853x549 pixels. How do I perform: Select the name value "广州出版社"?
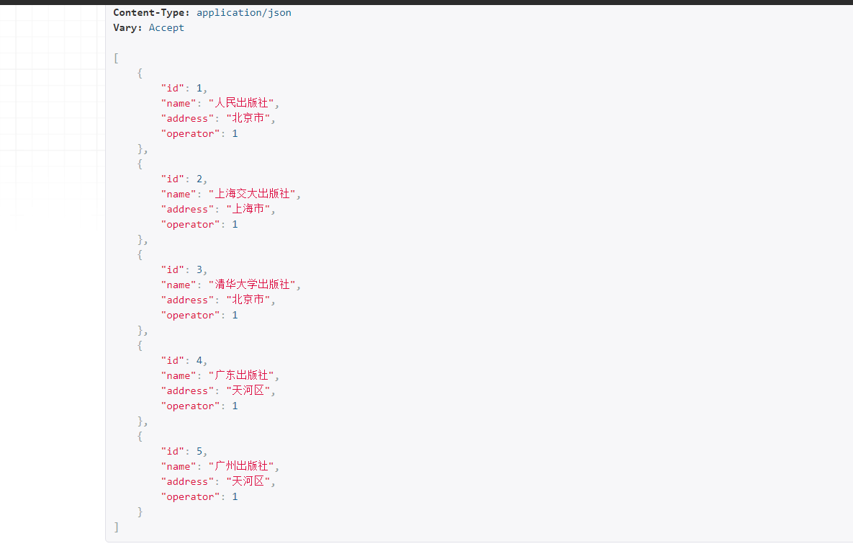click(x=241, y=467)
